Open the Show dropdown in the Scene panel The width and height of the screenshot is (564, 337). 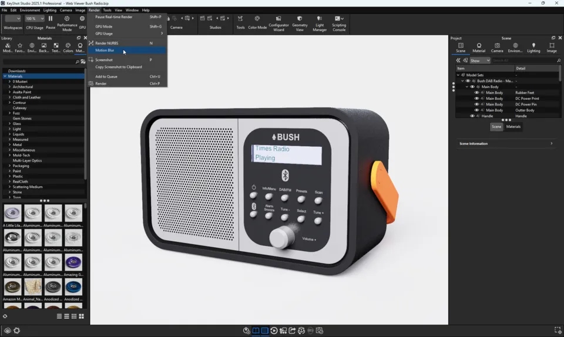click(479, 60)
